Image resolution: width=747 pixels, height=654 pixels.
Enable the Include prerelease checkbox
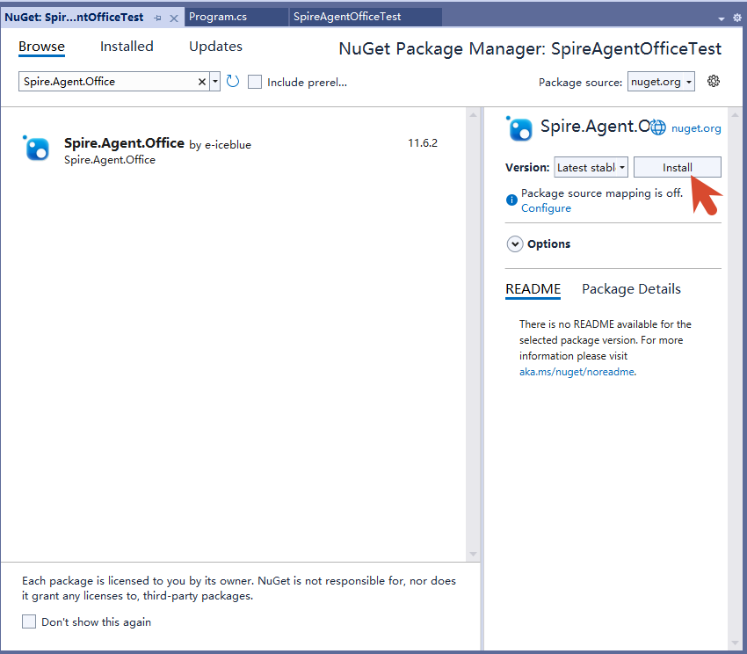pos(255,82)
